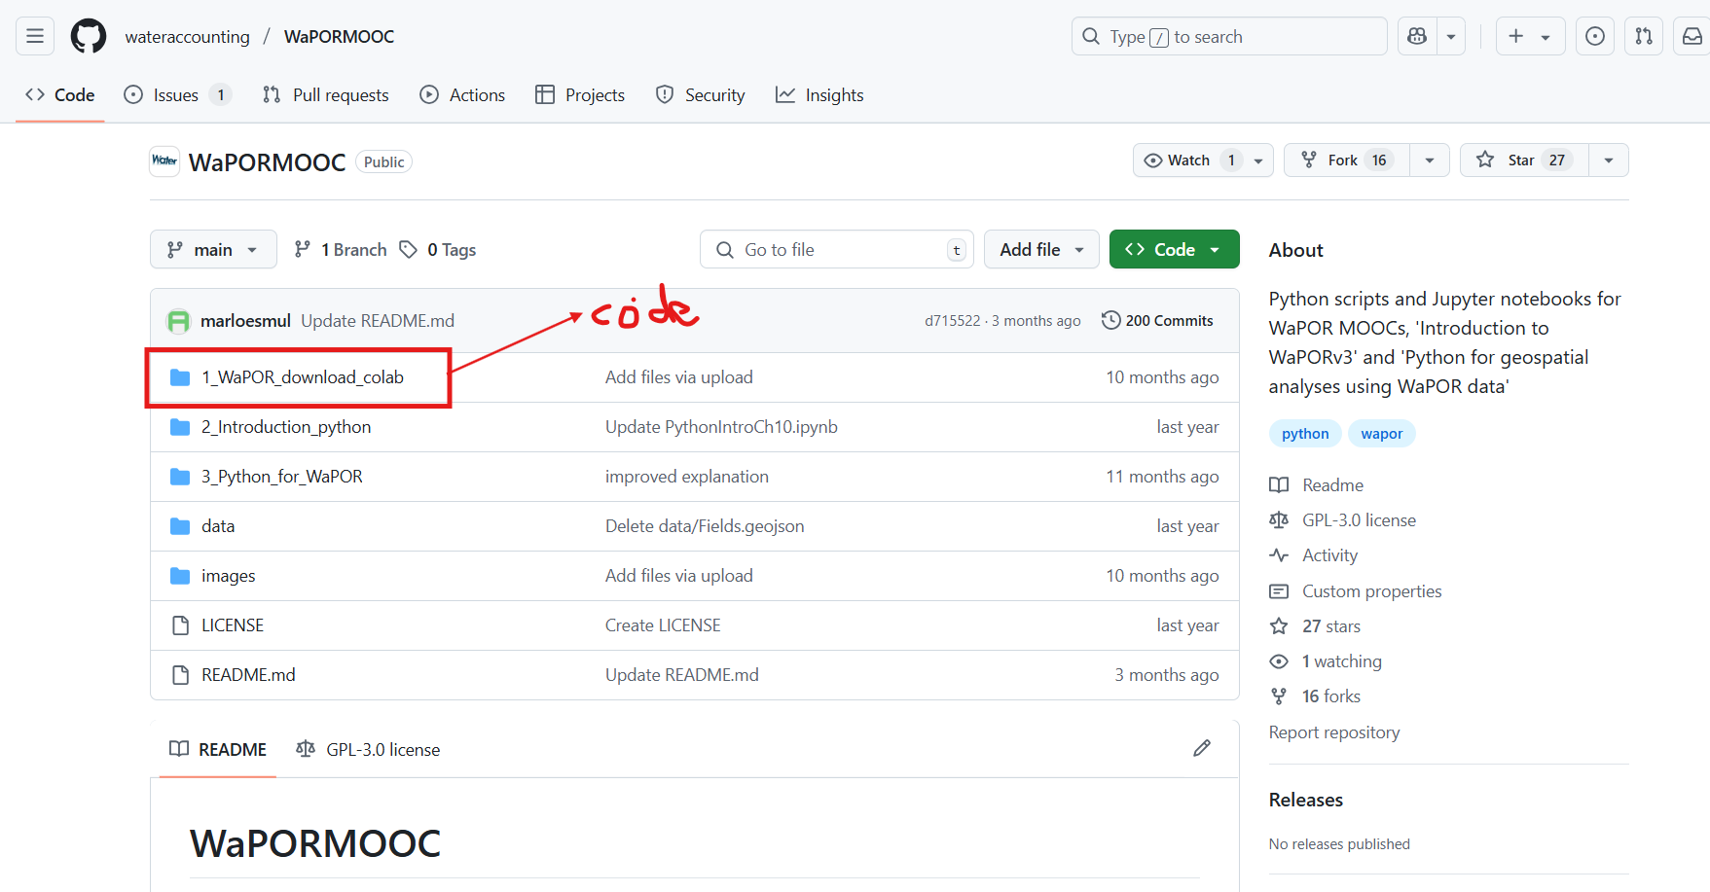The height and width of the screenshot is (892, 1710).
Task: Open the improved explanation commit message
Action: point(687,477)
